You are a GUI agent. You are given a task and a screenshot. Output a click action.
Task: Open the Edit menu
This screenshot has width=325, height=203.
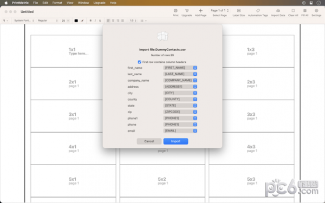[x=45, y=3]
